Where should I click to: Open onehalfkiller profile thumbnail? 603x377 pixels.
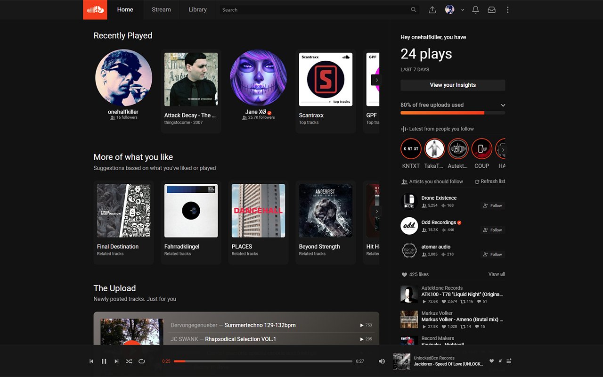click(x=123, y=78)
